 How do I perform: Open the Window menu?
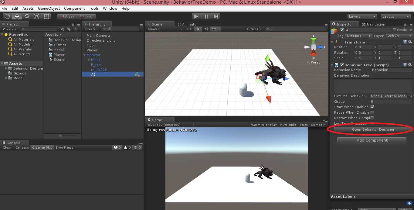110,9
